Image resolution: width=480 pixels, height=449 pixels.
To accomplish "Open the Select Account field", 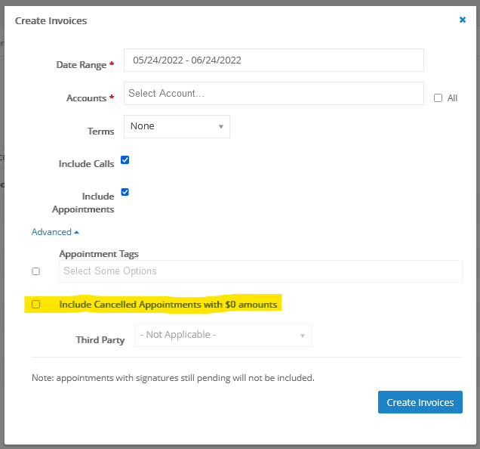I will 273,94.
